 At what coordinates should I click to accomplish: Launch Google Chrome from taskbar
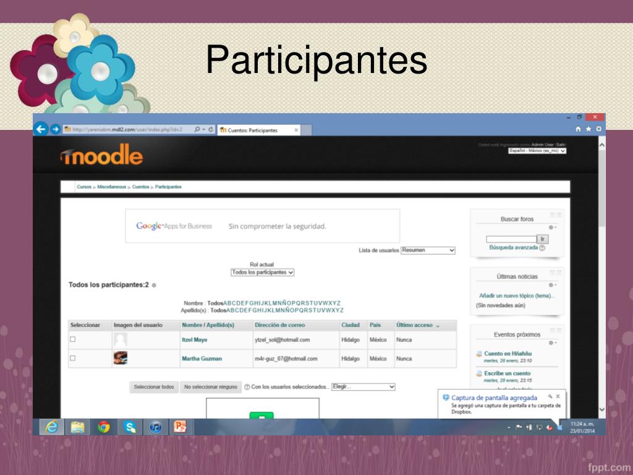pos(104,427)
